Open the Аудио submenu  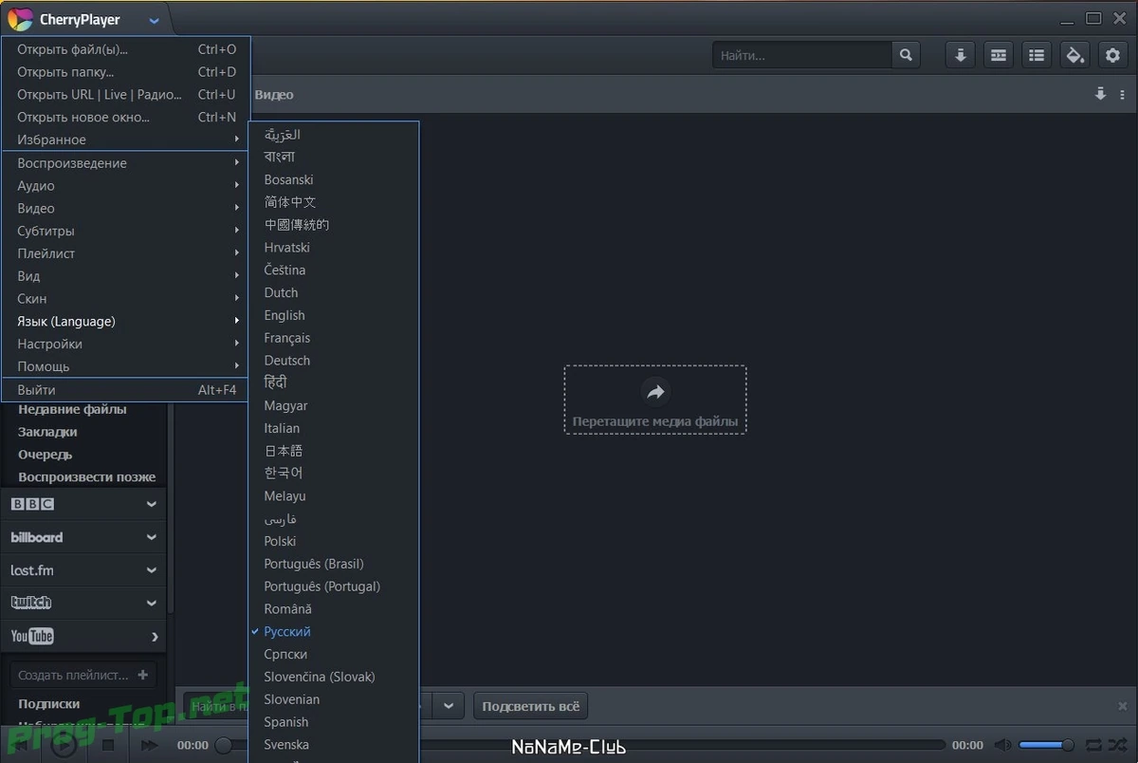pos(125,186)
